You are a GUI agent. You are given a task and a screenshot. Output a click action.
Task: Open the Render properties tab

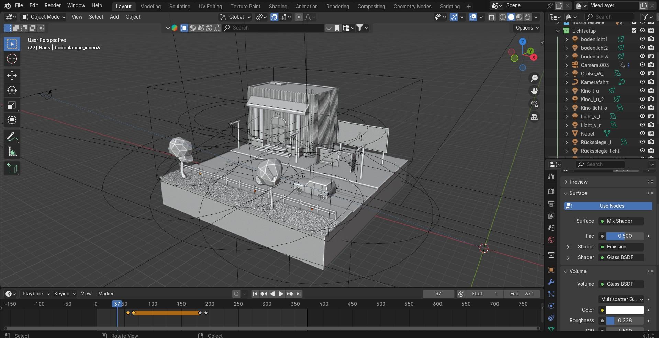click(x=551, y=191)
